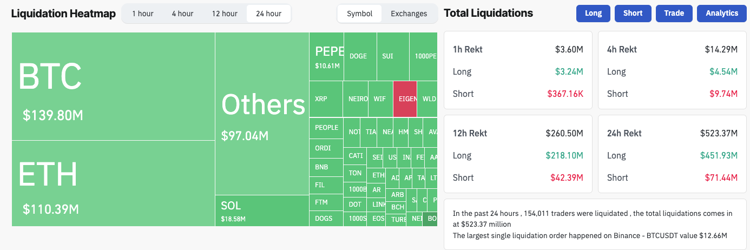Open the Analytics button
This screenshot has width=750, height=250.
(722, 14)
